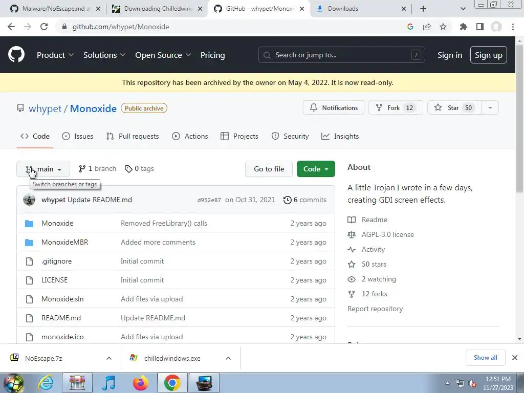This screenshot has height=393, width=524.
Task: Open Monoxide.sln file
Action: 62,299
